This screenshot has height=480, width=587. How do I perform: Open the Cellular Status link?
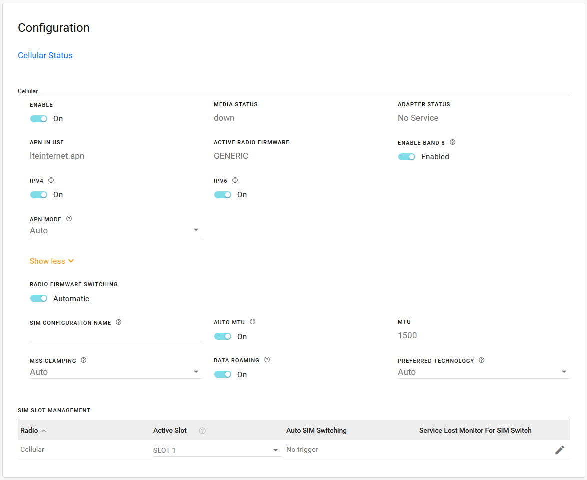tap(45, 56)
